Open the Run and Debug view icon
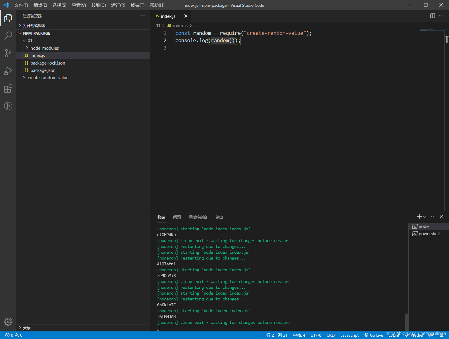This screenshot has width=449, height=339. (8, 71)
